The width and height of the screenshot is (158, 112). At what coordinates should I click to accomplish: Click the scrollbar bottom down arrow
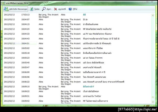pos(153,102)
